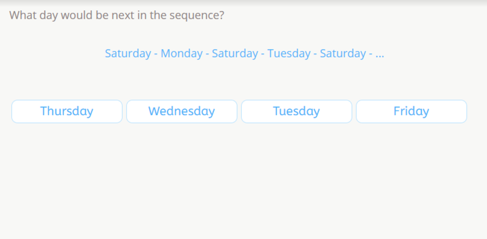The width and height of the screenshot is (487, 239).
Task: Click Monday in the day sequence
Action: (182, 54)
